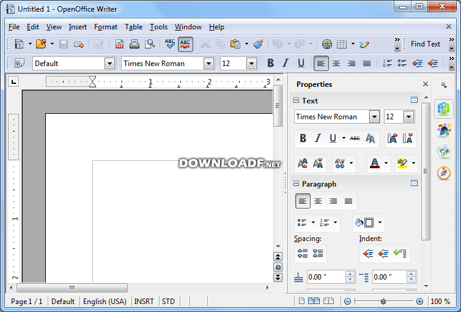Image resolution: width=461 pixels, height=312 pixels.
Task: Toggle Bullets list in formatting toolbar
Action: point(402,63)
